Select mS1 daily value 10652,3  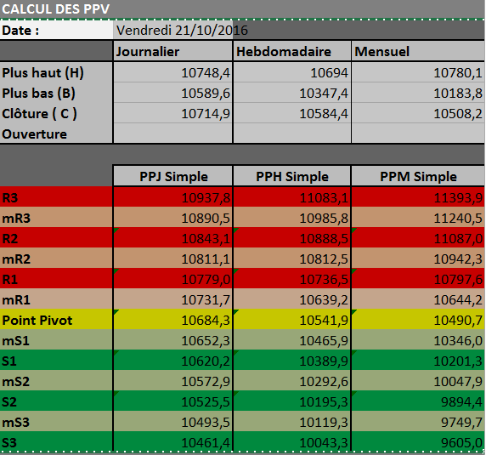tap(173, 340)
